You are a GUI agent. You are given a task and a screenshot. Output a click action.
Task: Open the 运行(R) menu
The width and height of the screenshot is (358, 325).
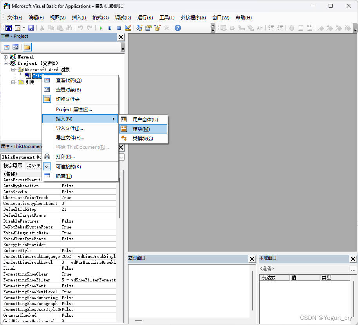pyautogui.click(x=145, y=18)
